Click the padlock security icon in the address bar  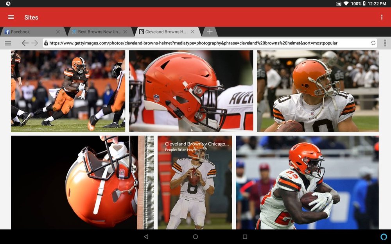pos(46,43)
